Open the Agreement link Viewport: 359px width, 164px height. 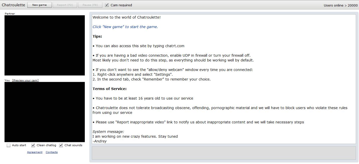click(x=35, y=152)
